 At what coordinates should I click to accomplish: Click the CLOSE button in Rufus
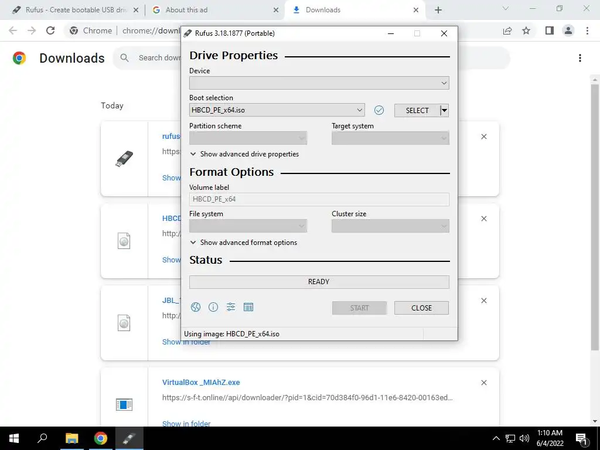click(x=421, y=308)
